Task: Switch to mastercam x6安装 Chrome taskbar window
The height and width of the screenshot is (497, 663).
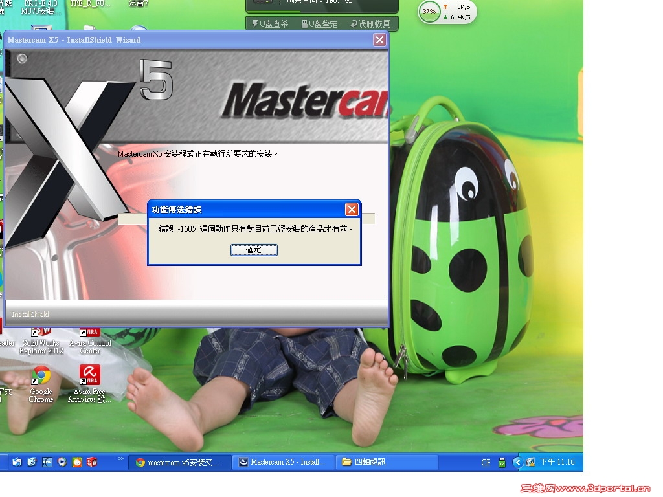Action: pyautogui.click(x=179, y=462)
